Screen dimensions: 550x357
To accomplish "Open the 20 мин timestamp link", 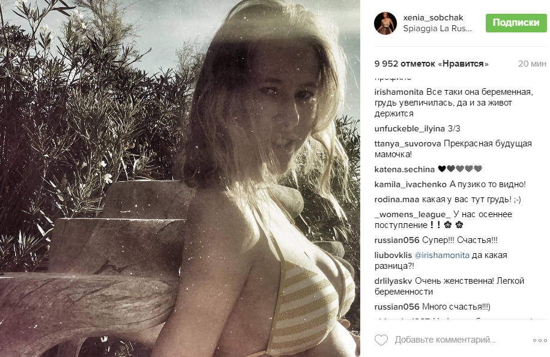I will point(532,64).
